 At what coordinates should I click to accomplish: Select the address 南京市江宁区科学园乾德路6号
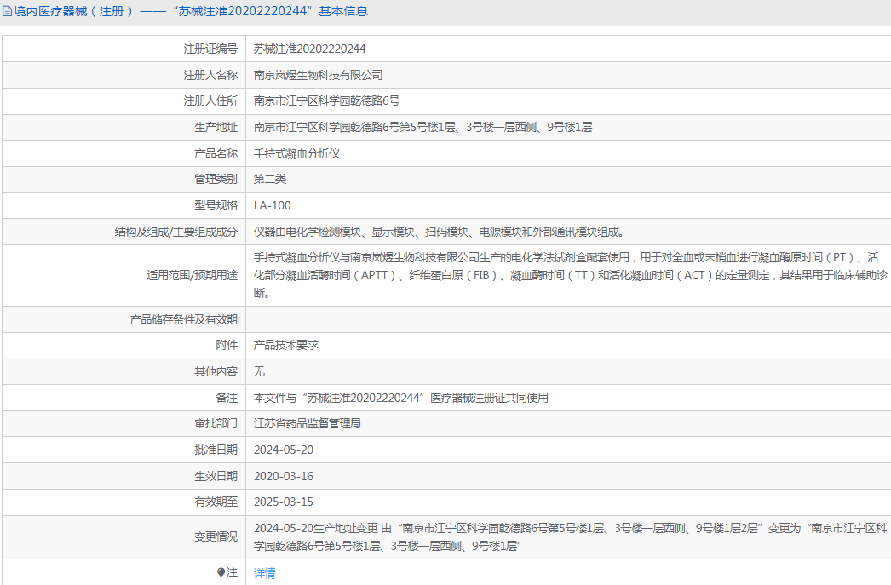click(326, 100)
